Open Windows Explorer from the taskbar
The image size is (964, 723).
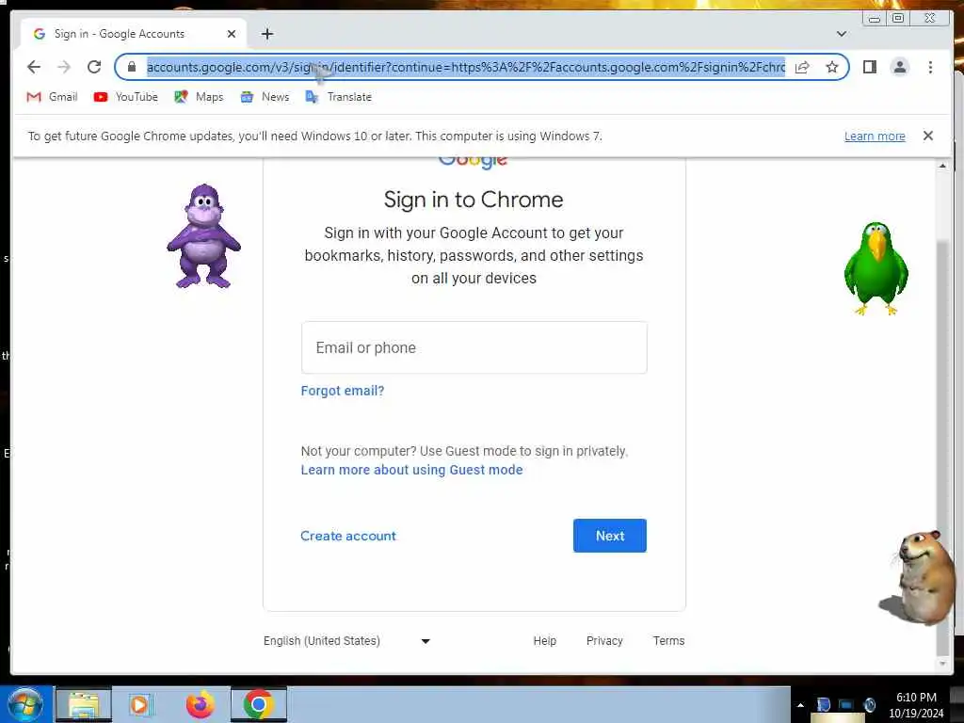84,704
